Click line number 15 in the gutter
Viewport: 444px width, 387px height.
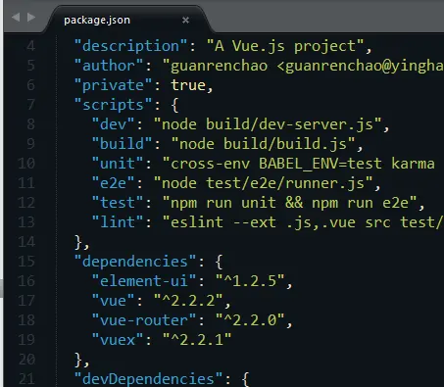pyautogui.click(x=26, y=262)
